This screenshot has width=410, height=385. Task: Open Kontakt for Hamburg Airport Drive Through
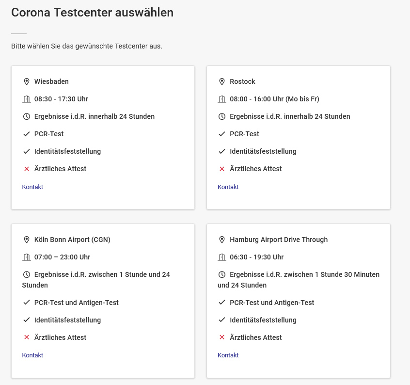click(228, 355)
